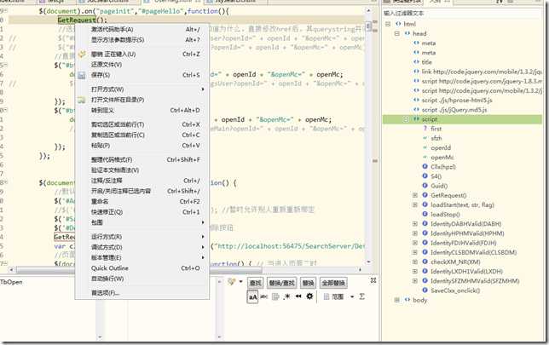Click the 全部替换 replace all button
Viewport: 549px width, 345px height.
[x=333, y=283]
